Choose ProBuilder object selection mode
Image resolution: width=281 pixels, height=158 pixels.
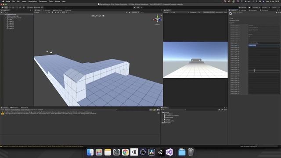(93, 16)
